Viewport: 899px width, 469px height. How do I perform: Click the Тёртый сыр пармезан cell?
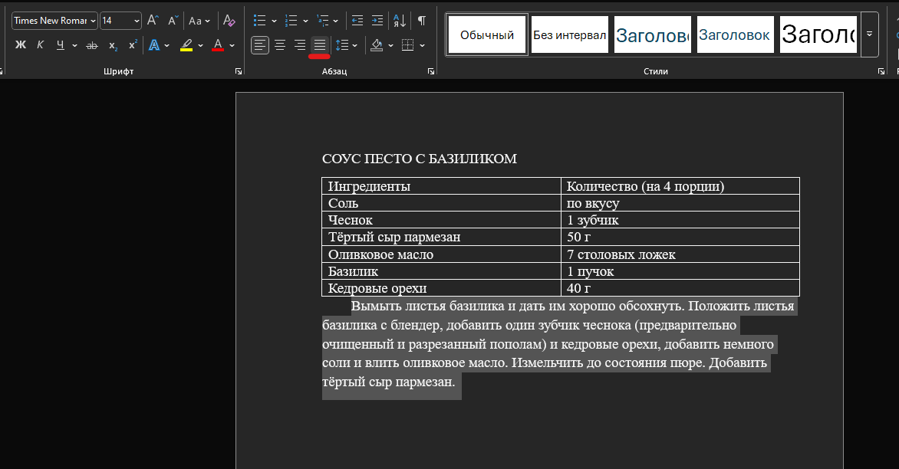441,237
